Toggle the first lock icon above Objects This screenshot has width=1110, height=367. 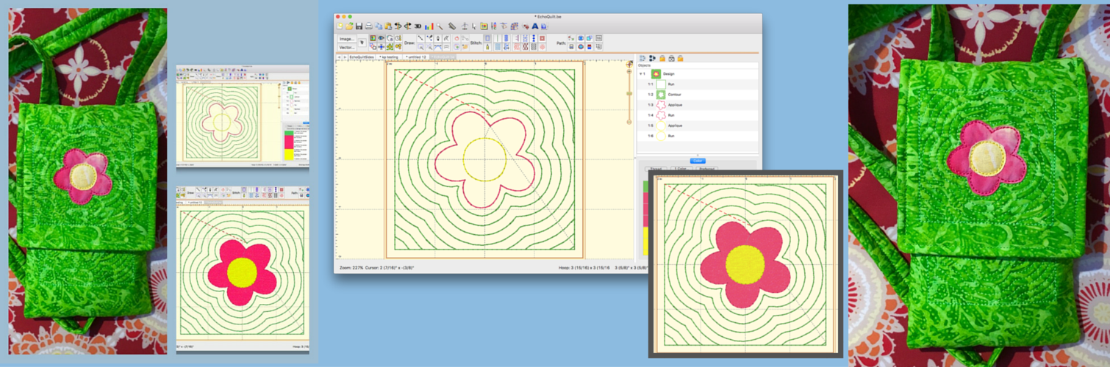(x=662, y=58)
